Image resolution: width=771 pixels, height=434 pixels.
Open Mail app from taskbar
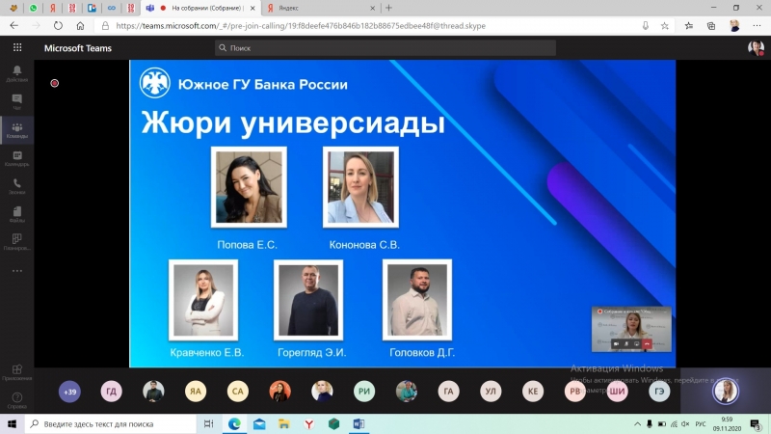point(259,423)
